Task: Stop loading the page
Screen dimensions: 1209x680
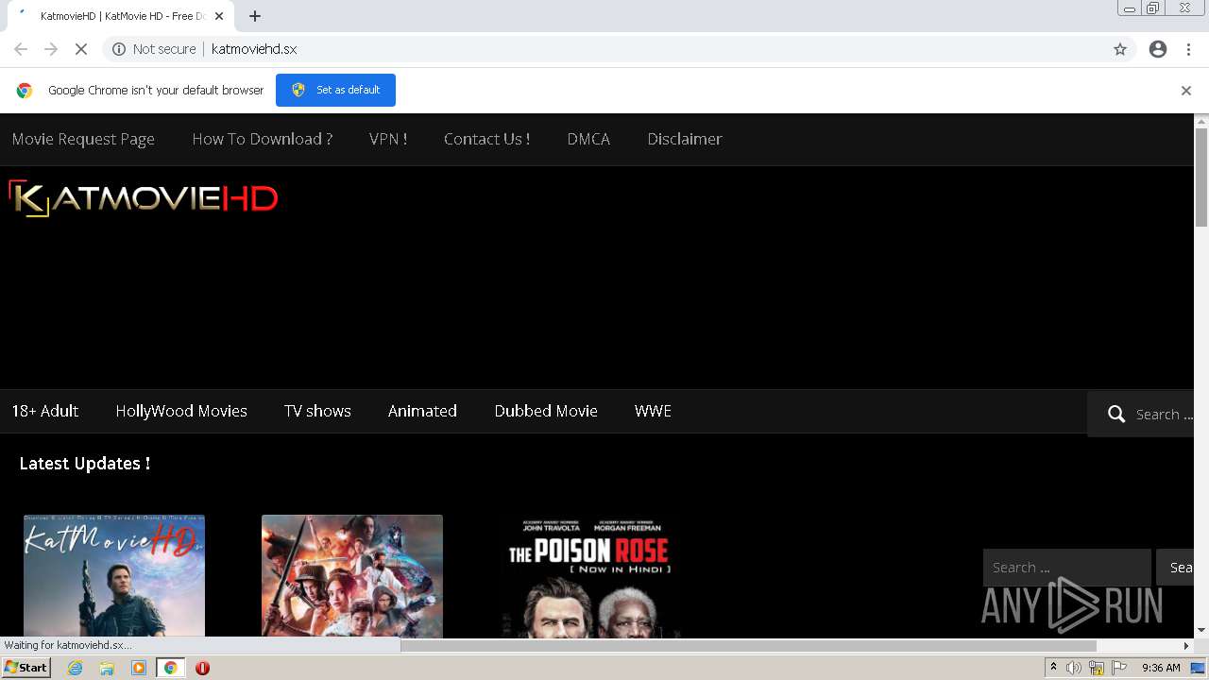Action: tap(81, 49)
